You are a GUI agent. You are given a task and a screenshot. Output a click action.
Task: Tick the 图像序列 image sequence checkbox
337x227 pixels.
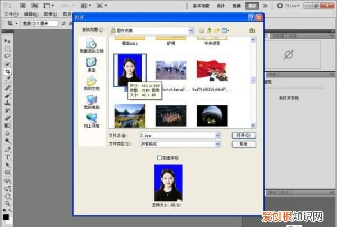coord(160,158)
